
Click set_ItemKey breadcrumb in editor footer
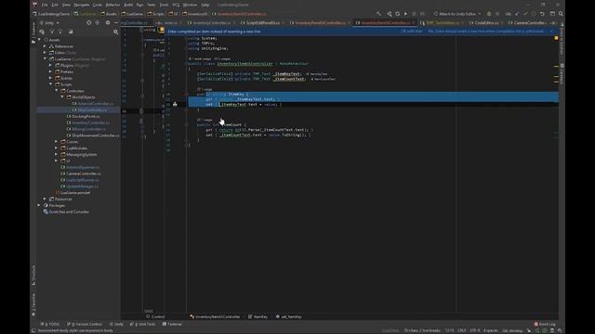click(x=289, y=316)
